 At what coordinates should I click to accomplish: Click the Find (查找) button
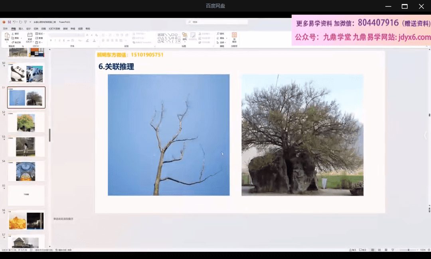pos(221,34)
